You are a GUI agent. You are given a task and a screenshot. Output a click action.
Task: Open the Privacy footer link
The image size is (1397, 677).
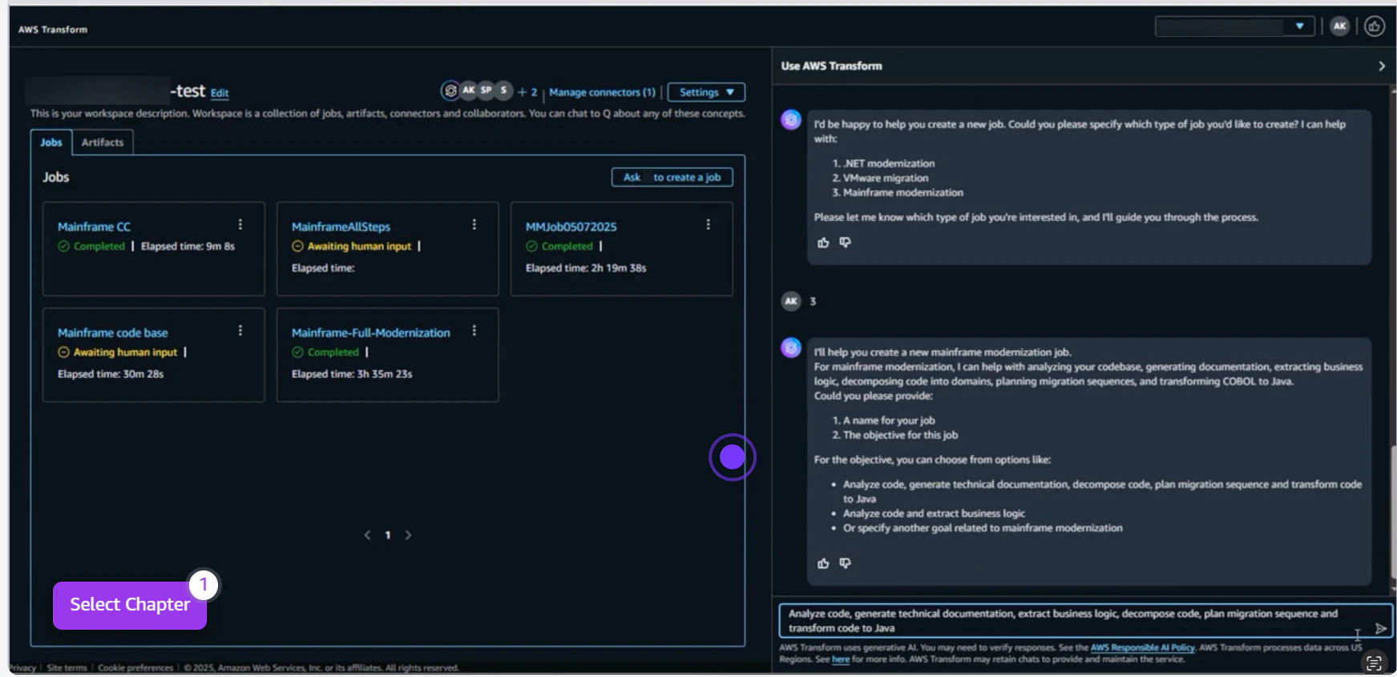coord(23,667)
